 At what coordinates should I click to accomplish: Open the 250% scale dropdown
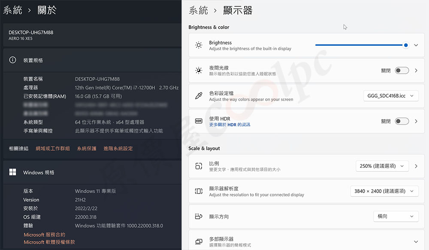tap(382, 166)
